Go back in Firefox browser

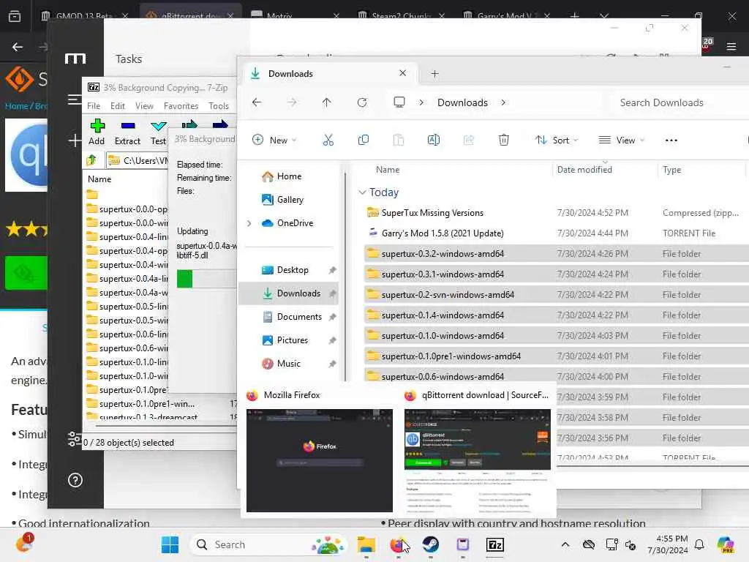[x=18, y=47]
